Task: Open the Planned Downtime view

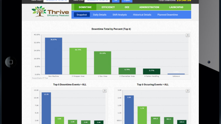Action: coord(168,15)
